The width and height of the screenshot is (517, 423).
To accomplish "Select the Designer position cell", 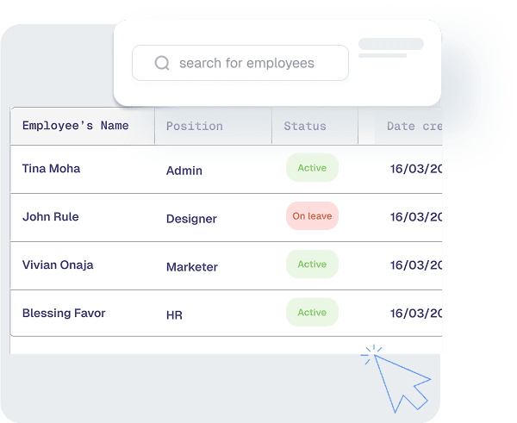I will coord(191,219).
